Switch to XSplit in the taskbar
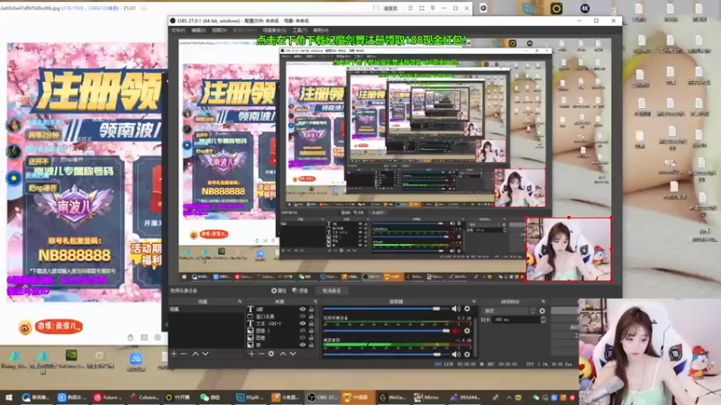Screen dimensions: 721x405 [x=250, y=397]
